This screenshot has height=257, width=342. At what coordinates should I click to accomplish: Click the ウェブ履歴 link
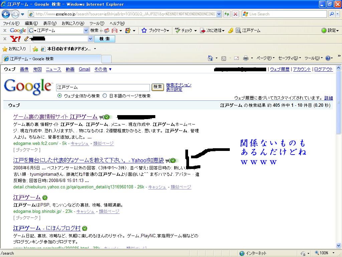pos(280,69)
